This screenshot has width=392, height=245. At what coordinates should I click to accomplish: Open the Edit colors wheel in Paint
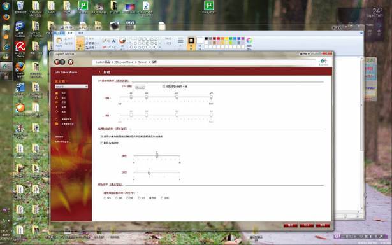tap(249, 43)
